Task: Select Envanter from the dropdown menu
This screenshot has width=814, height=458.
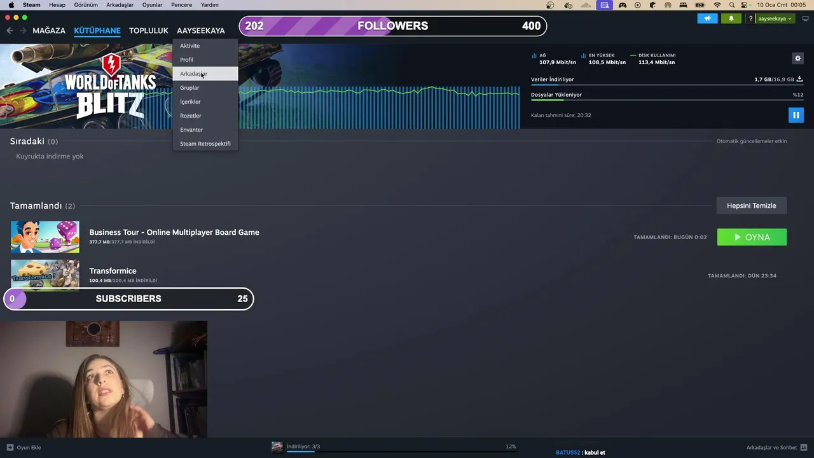Action: coord(205,130)
